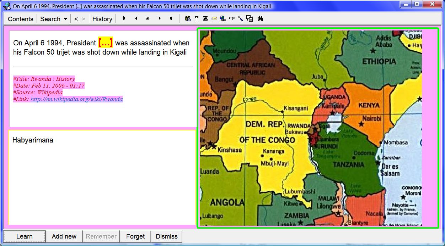Image resolution: width=445 pixels, height=246 pixels.
Task: Open the Search dropdown arrow
Action: [65, 19]
